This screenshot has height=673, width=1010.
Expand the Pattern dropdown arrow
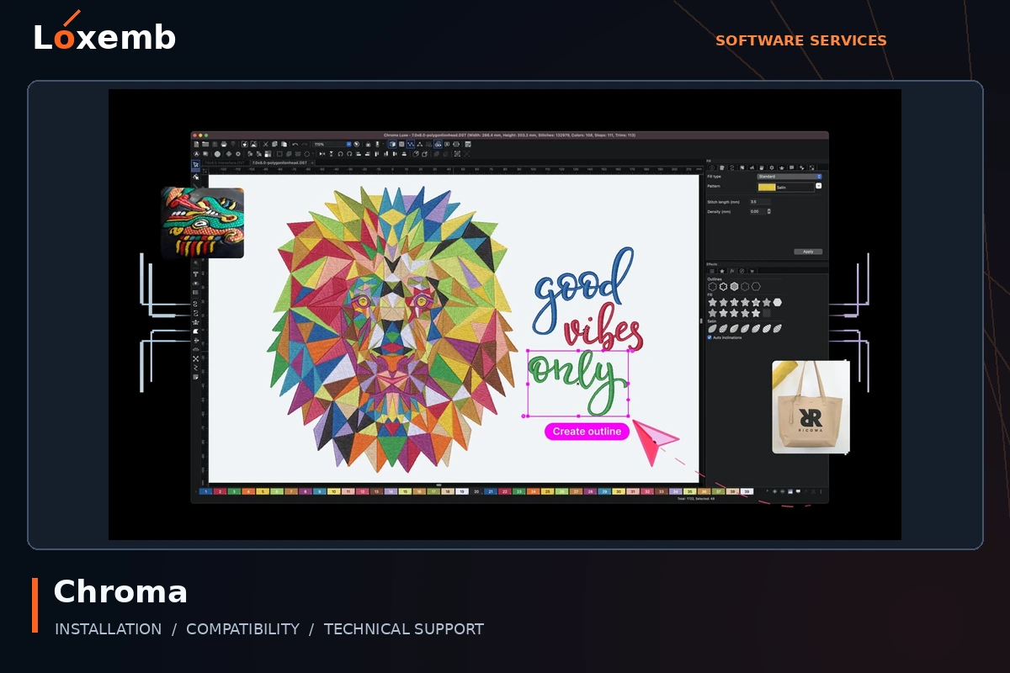(819, 186)
